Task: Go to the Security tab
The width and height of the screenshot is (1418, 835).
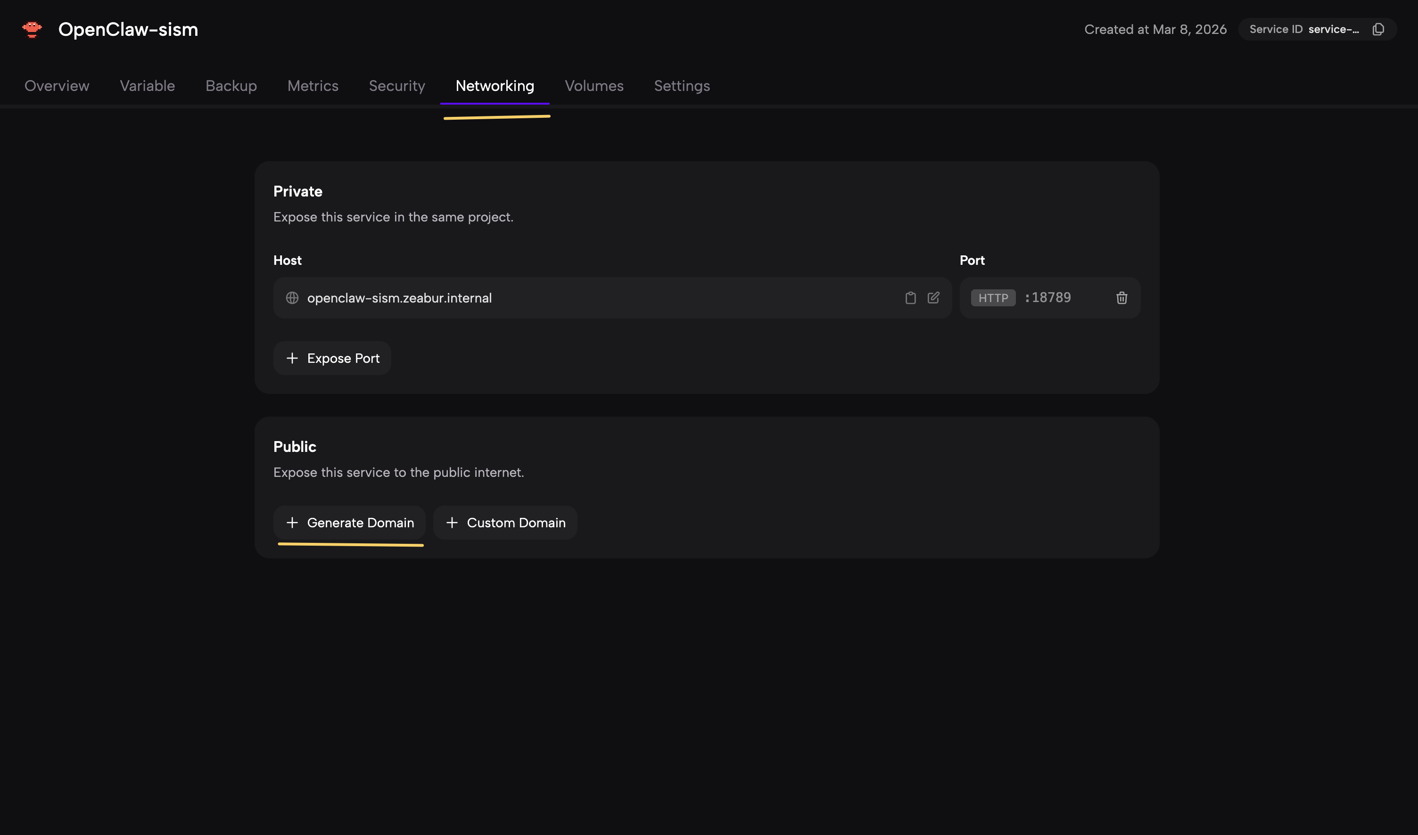Action: pyautogui.click(x=397, y=85)
